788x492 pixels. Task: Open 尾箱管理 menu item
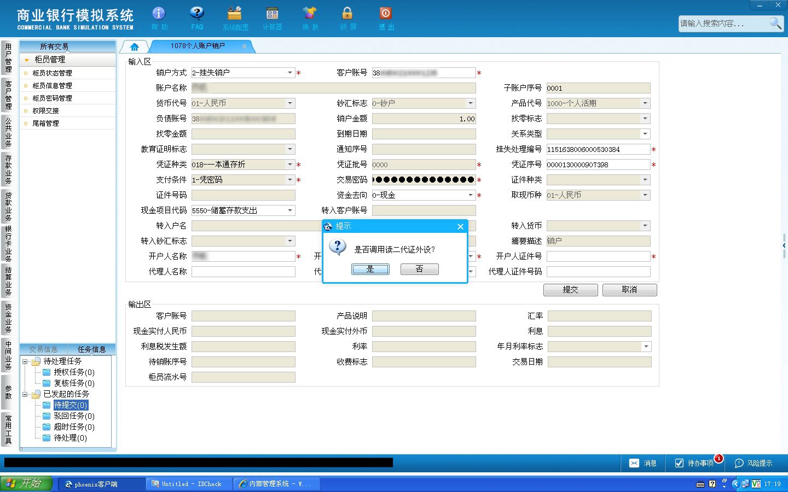(45, 124)
